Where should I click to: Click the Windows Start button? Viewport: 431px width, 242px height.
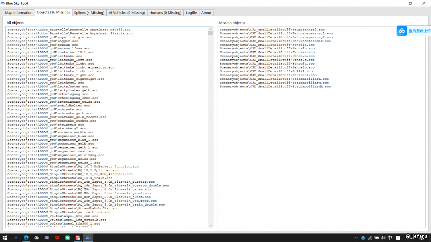click(x=5, y=238)
